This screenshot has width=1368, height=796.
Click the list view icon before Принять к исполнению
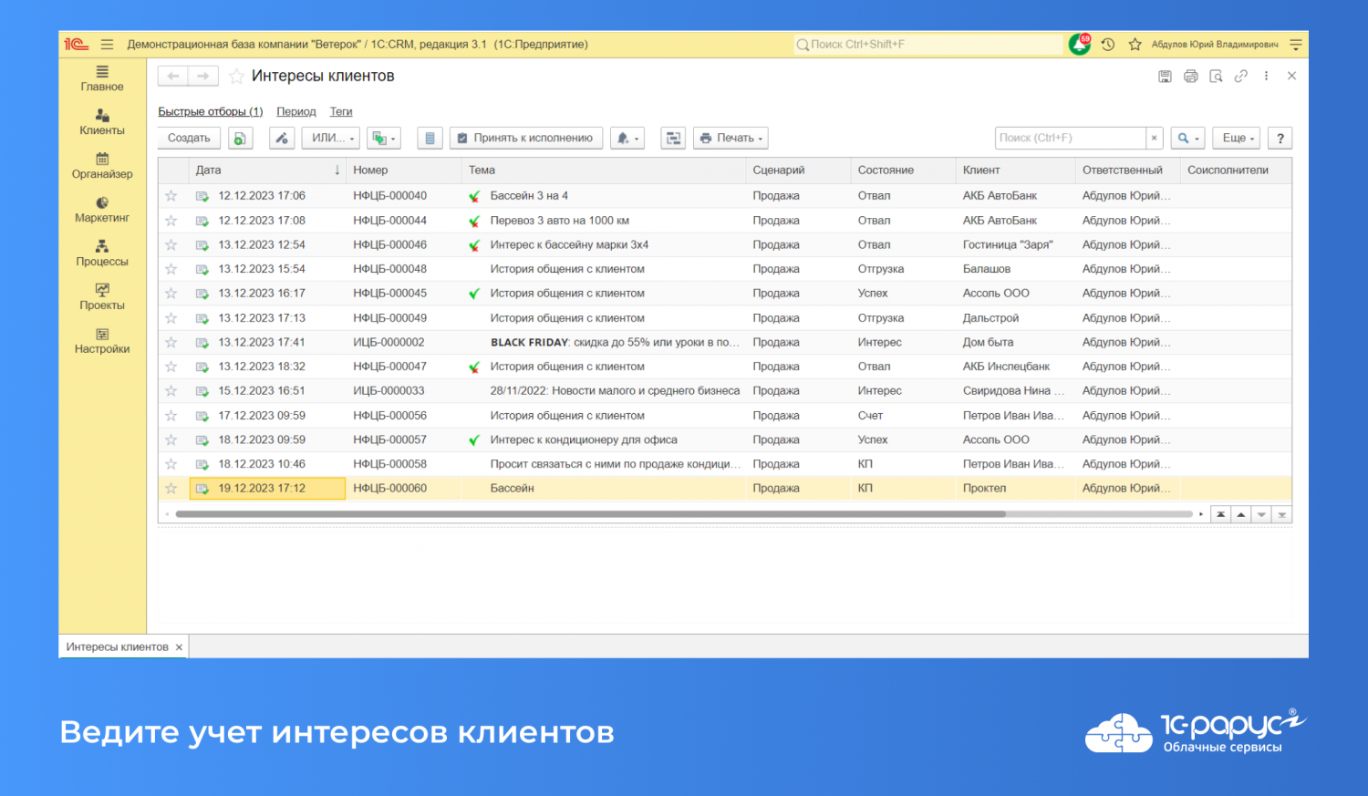coord(430,139)
